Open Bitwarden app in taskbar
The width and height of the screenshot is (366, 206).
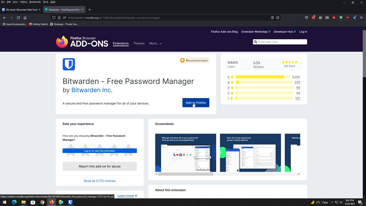tap(70, 202)
